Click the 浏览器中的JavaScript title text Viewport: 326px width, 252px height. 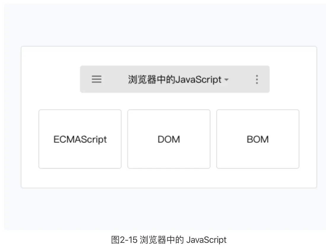[x=175, y=79]
